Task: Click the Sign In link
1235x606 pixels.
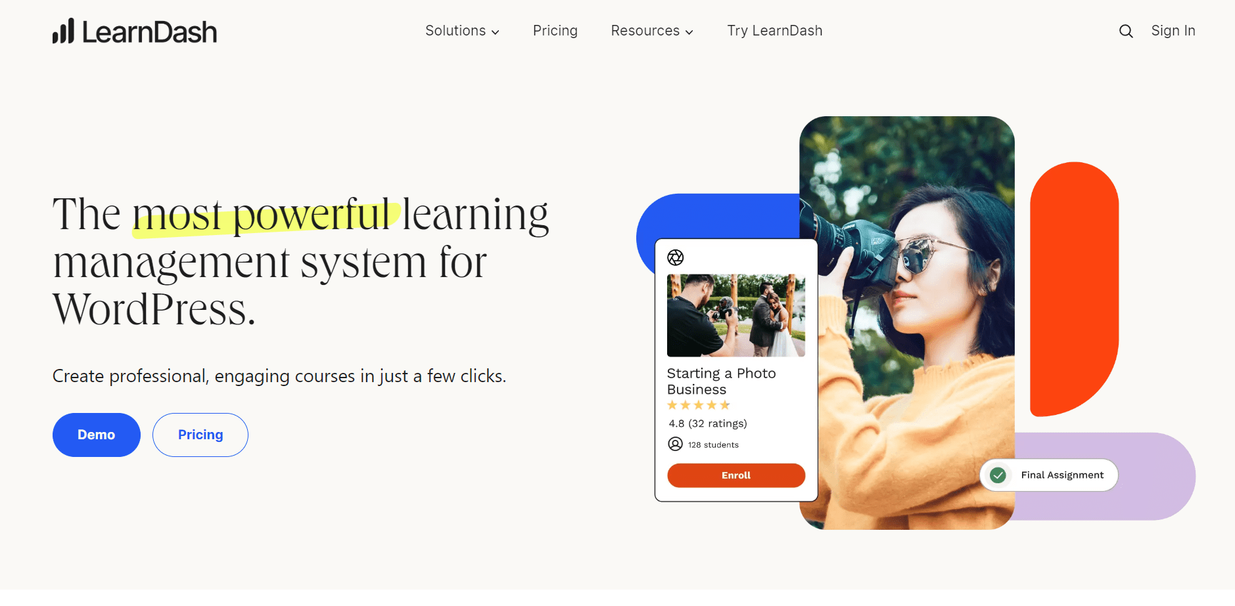Action: (x=1173, y=31)
